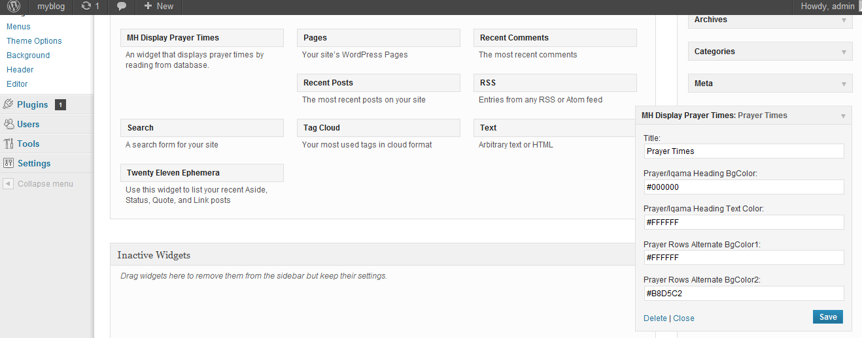Edit the Prayer Rows Alternate BgColor1 field
862x338 pixels.
pyautogui.click(x=744, y=258)
